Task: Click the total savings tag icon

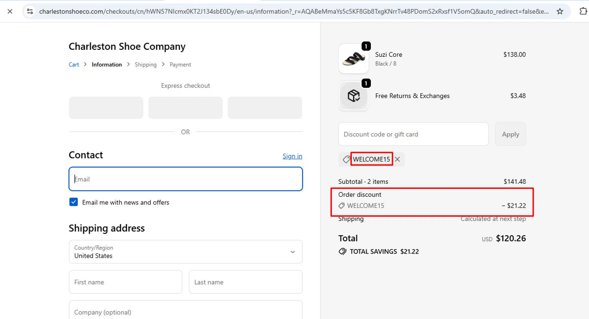Action: 342,252
